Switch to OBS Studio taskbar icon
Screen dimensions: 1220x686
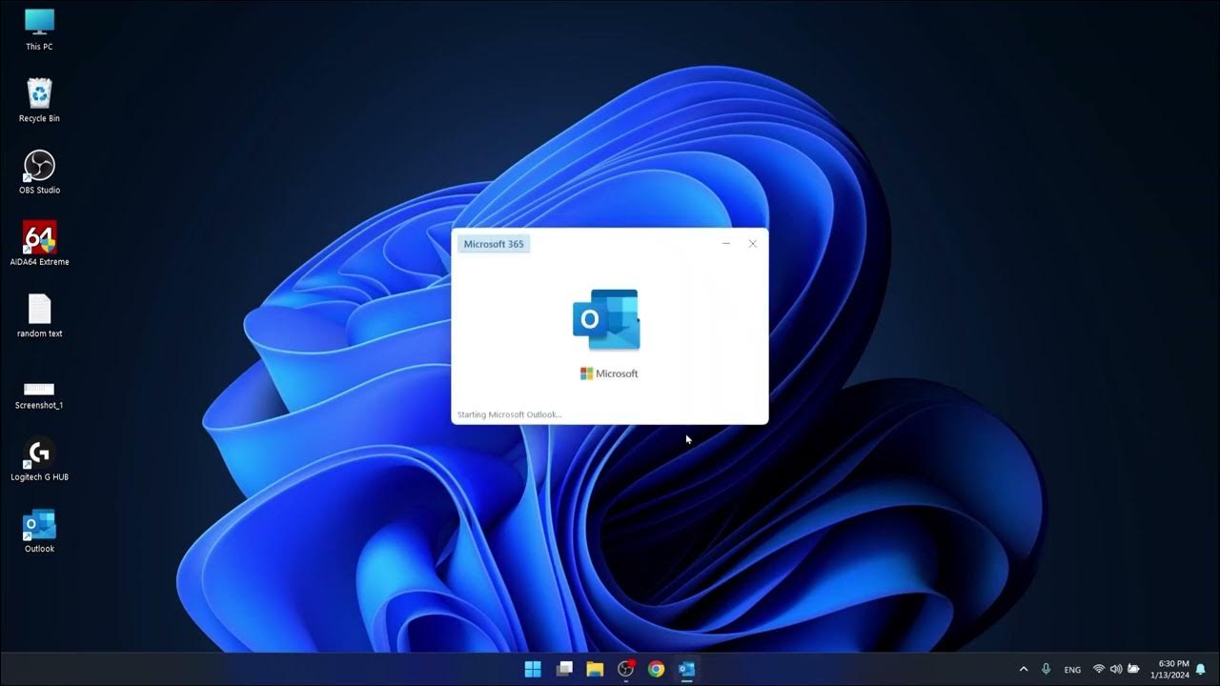tap(626, 669)
